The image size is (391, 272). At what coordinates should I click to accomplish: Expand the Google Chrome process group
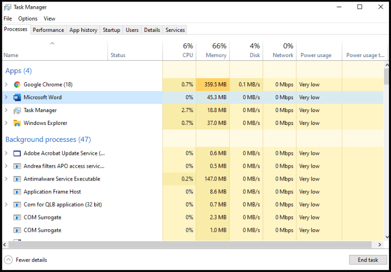tap(6, 84)
